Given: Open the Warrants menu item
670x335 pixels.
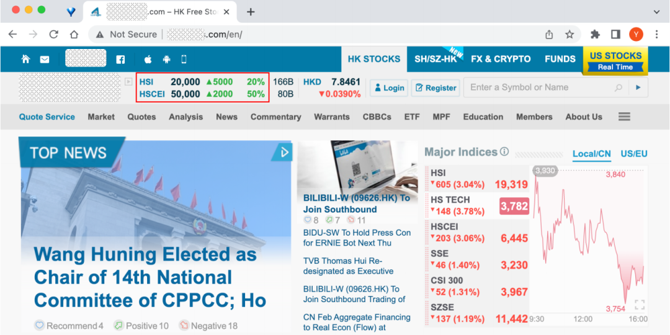Looking at the screenshot, I should [332, 117].
